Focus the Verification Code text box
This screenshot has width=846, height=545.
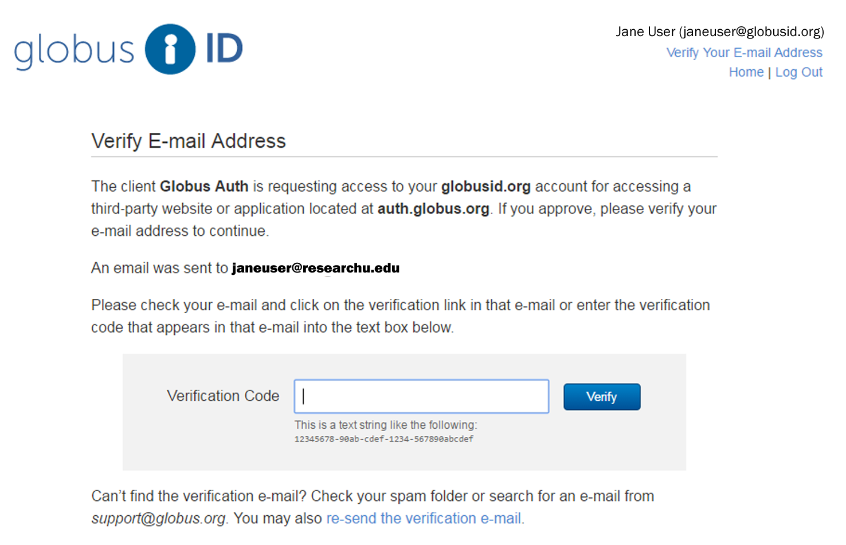click(421, 396)
